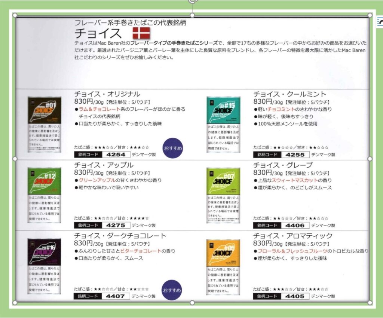Click the Danish flag icon beside チョイス

coord(141,33)
